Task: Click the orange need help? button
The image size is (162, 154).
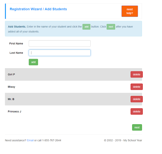Action: 130,11
